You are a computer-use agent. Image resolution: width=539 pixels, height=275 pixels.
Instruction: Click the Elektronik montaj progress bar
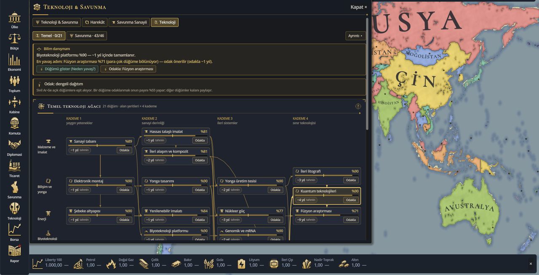pyautogui.click(x=100, y=185)
